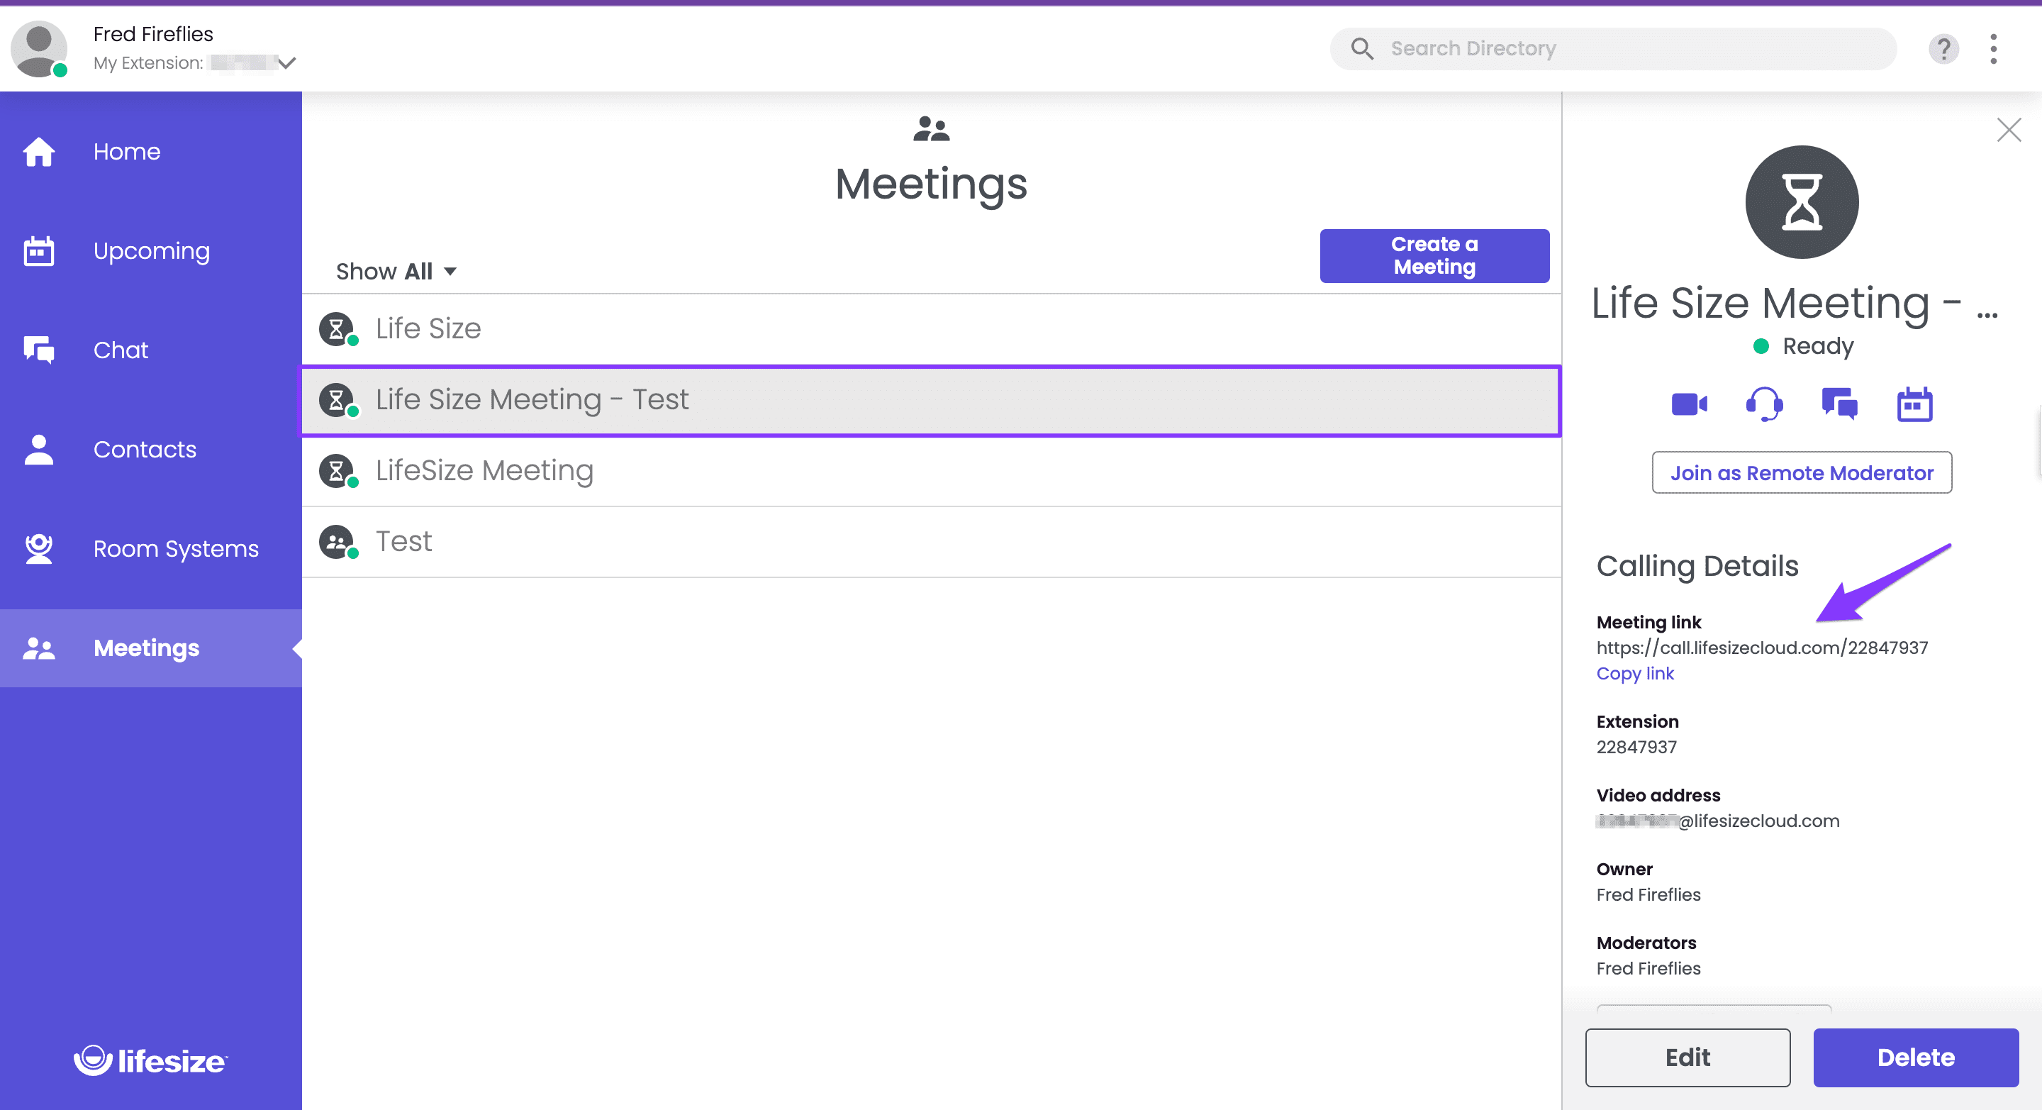This screenshot has height=1110, width=2042.
Task: Open help with the question mark icon
Action: [1943, 48]
